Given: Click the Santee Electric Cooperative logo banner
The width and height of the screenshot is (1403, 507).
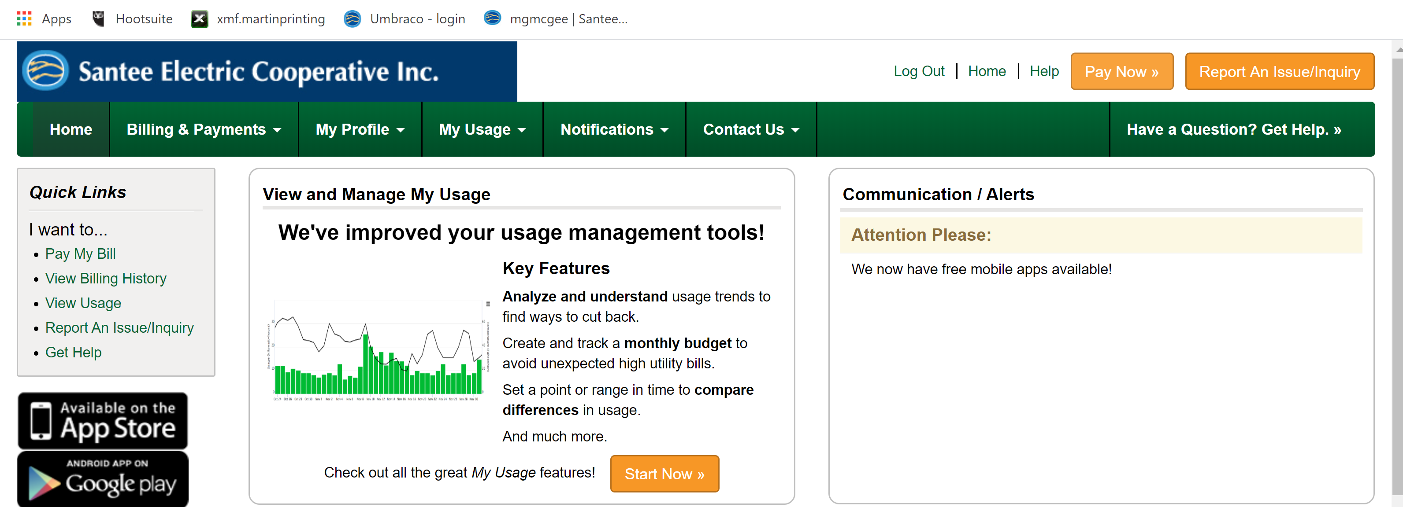Looking at the screenshot, I should pos(267,71).
